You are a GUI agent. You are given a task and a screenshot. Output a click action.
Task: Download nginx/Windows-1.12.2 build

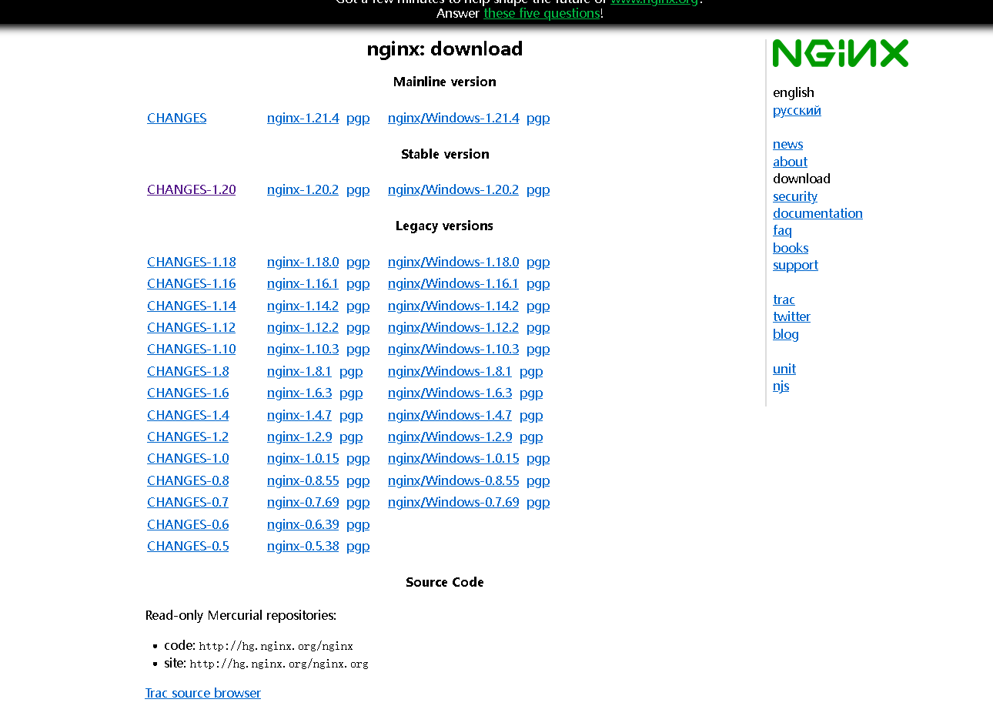point(453,327)
